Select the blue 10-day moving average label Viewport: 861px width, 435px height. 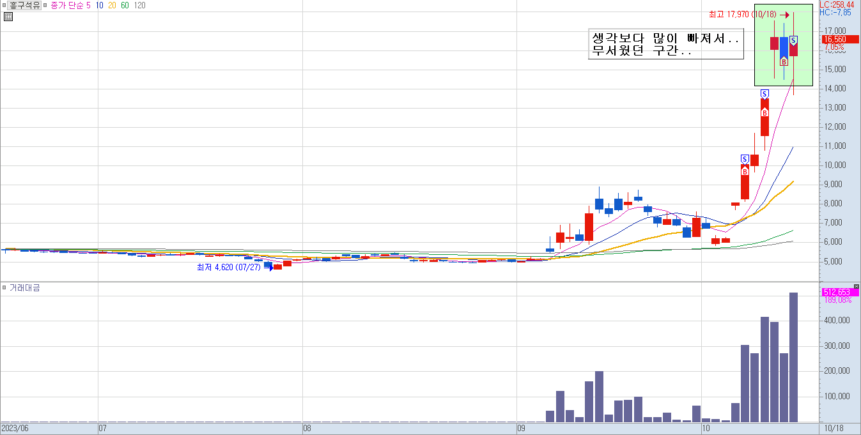99,5
